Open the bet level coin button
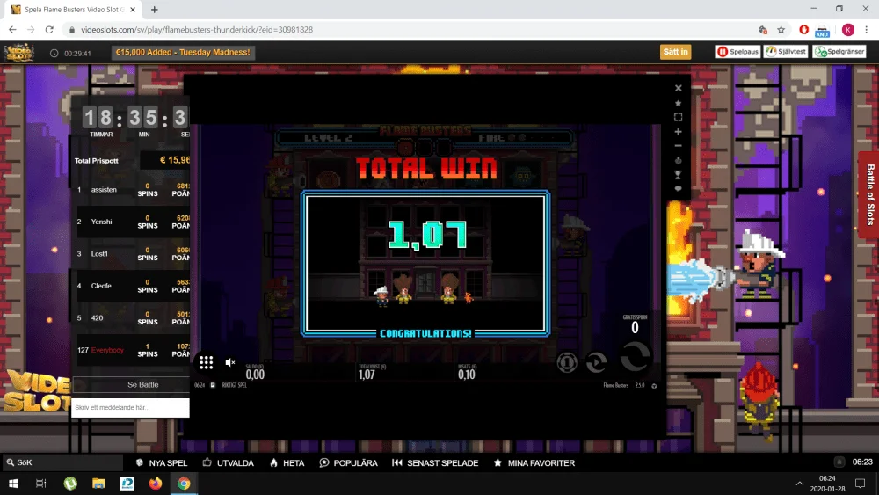Screen dimensions: 879x495 coord(567,363)
